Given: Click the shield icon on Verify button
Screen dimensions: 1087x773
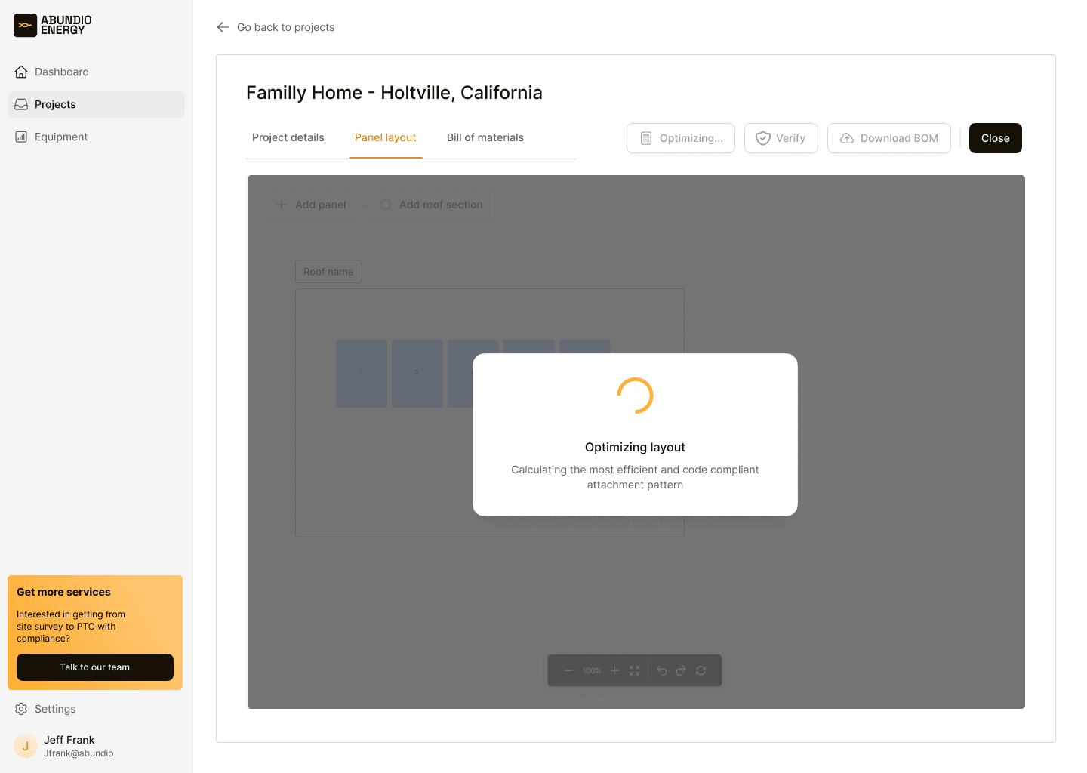Looking at the screenshot, I should click(x=763, y=138).
